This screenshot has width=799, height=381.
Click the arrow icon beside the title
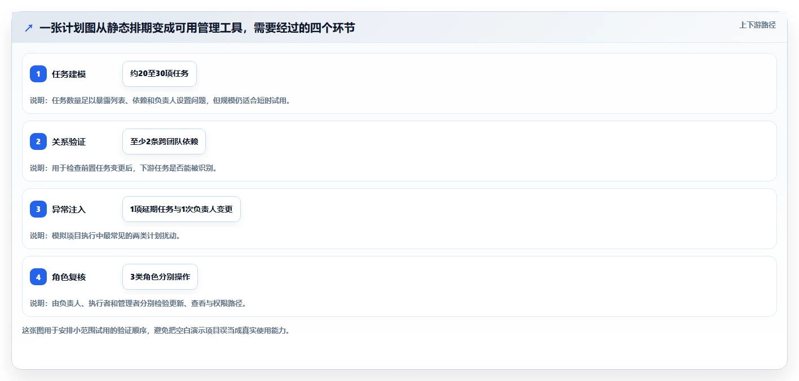click(29, 28)
